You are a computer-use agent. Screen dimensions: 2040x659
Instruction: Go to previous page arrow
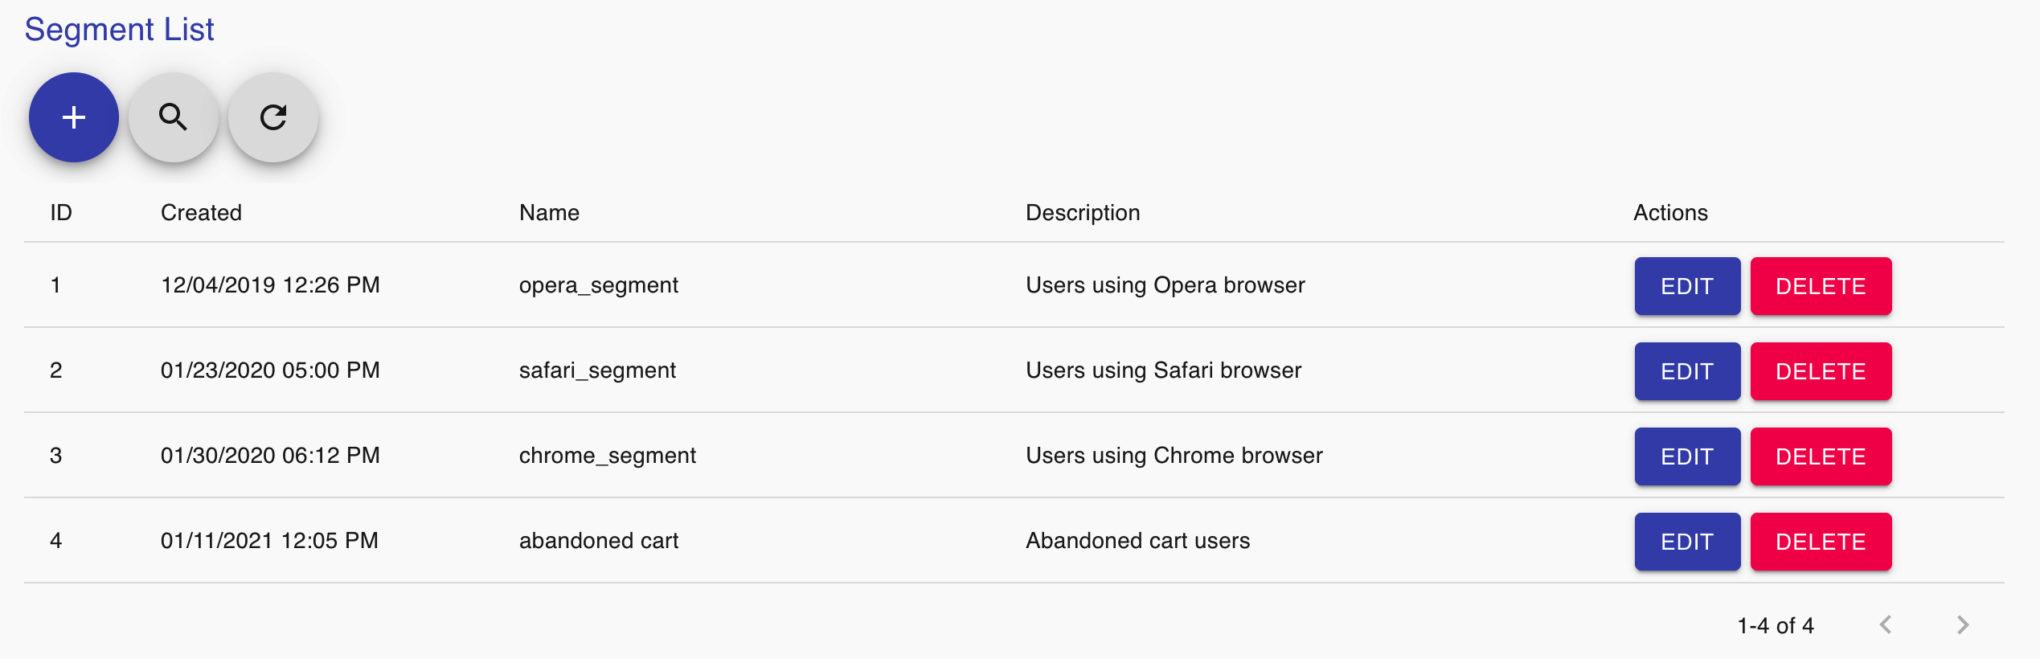pyautogui.click(x=1886, y=624)
